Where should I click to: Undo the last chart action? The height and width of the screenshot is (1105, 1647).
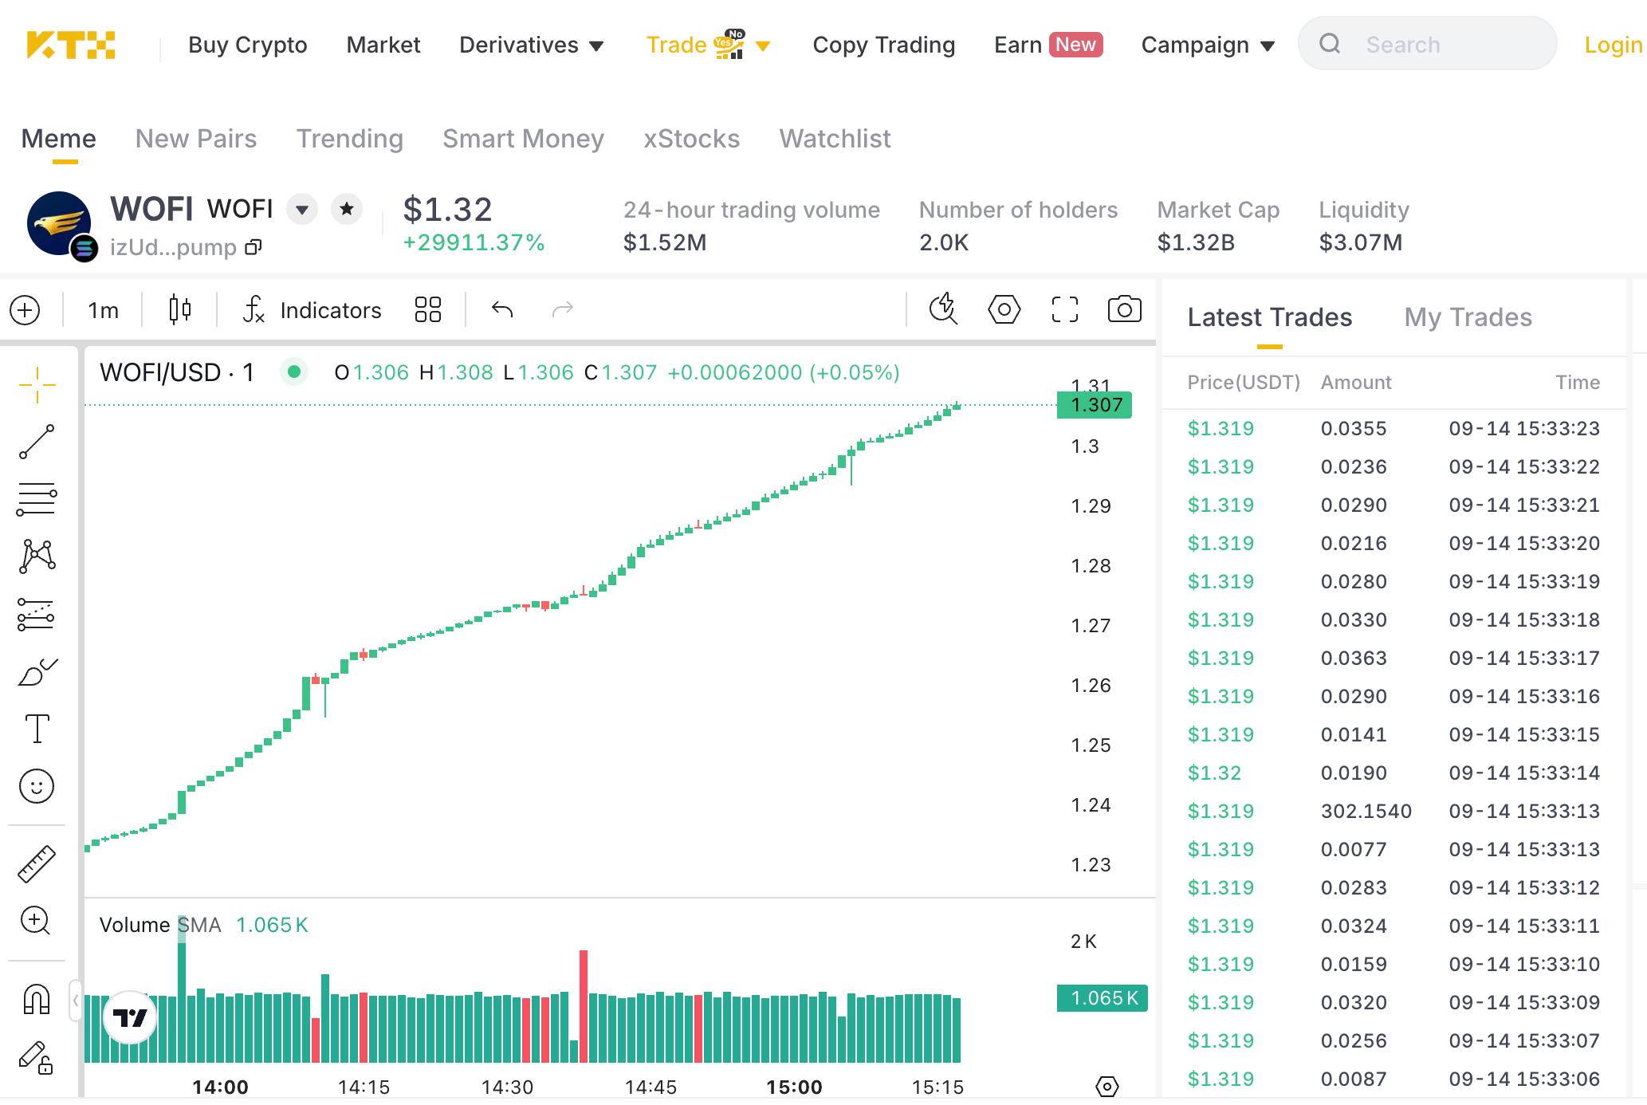[x=502, y=309]
